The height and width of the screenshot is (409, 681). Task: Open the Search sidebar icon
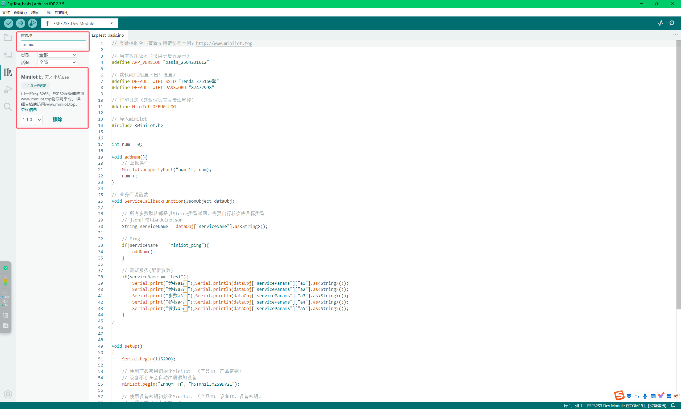pyautogui.click(x=8, y=107)
